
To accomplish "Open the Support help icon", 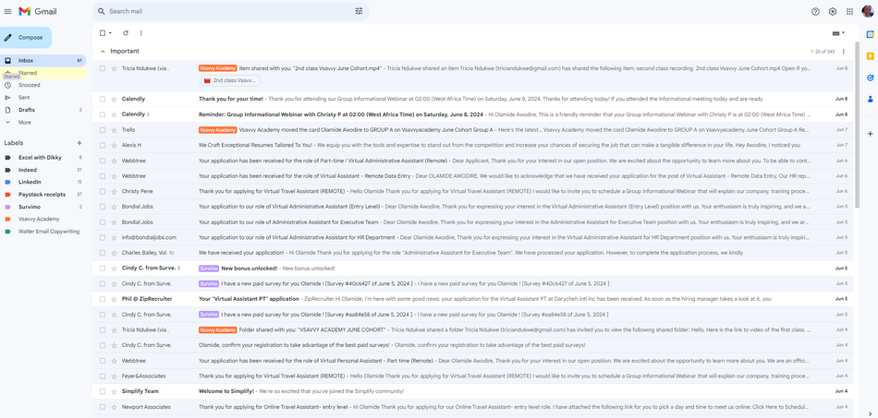I will [815, 11].
